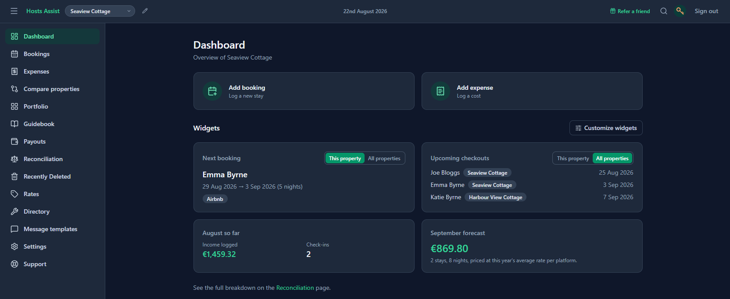Select This property in Next booking widget
Viewport: 730px width, 299px height.
(345, 158)
